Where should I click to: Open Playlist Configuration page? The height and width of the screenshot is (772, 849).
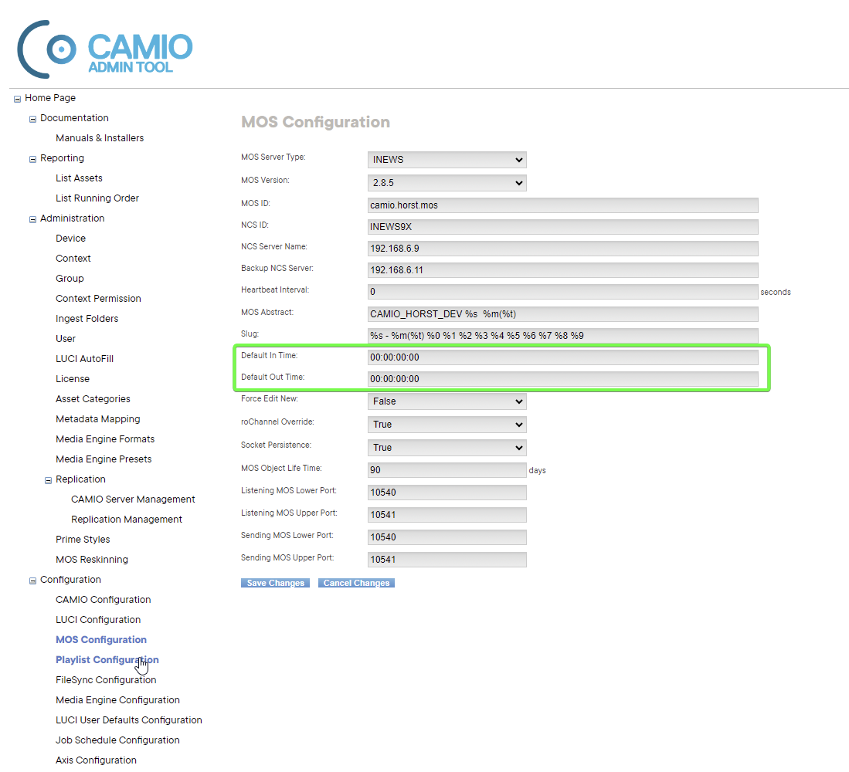(107, 659)
